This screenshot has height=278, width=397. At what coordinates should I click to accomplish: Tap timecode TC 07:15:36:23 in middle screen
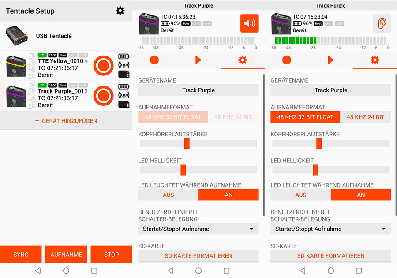(178, 17)
